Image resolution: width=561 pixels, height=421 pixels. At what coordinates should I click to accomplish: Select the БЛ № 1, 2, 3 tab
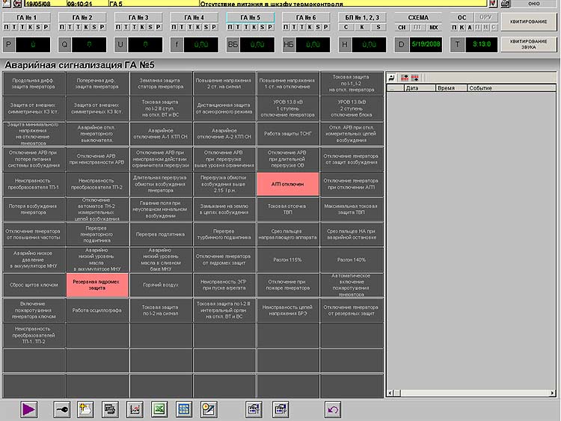tap(362, 16)
